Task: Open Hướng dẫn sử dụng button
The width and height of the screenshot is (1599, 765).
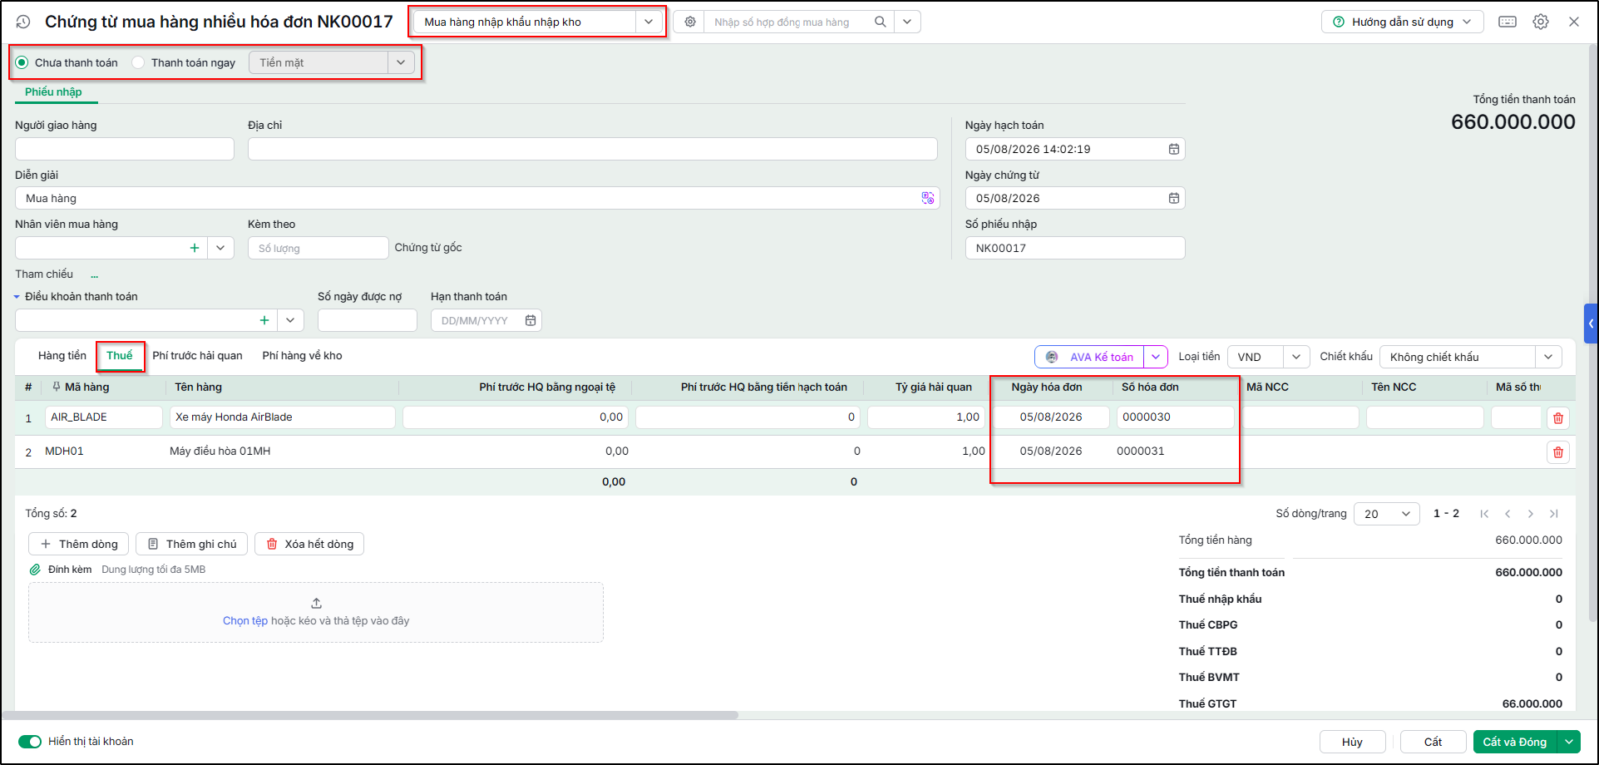Action: coord(1402,21)
